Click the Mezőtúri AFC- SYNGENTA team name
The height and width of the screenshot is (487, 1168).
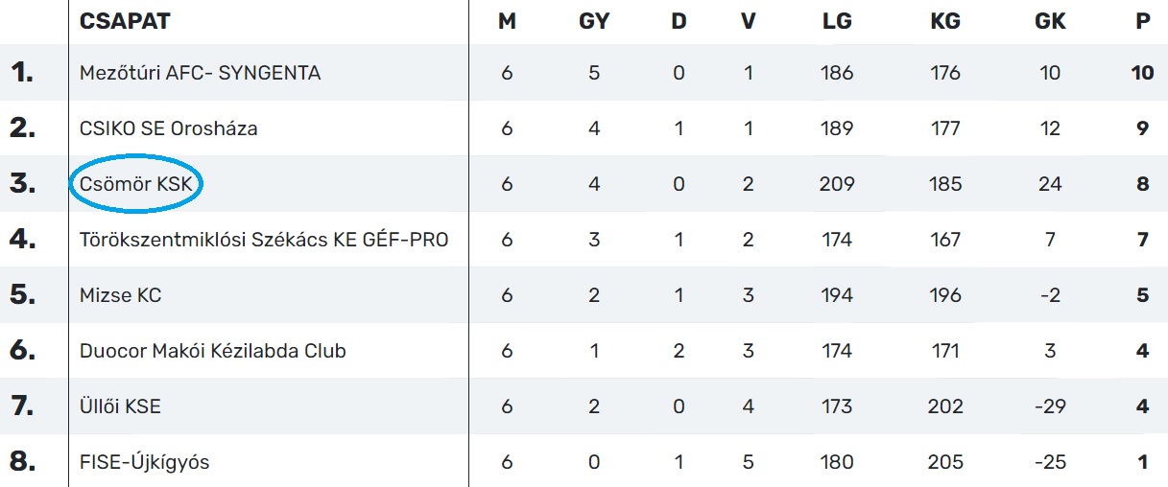200,73
